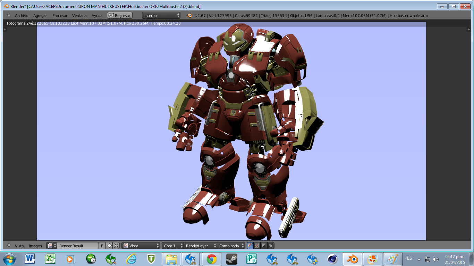Open the Interno render engine dropdown

[x=161, y=16]
